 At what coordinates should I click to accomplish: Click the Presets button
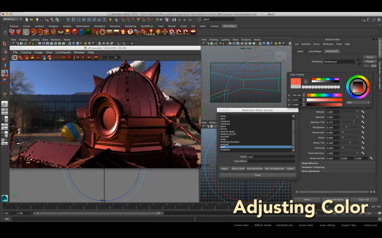370,61
